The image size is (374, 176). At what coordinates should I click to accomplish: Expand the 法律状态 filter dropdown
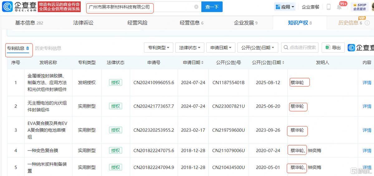coord(189,48)
